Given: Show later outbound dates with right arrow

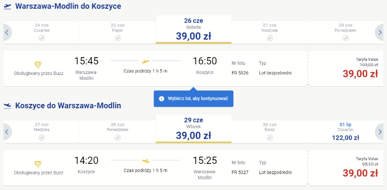Looking at the screenshot, I should [380, 32].
